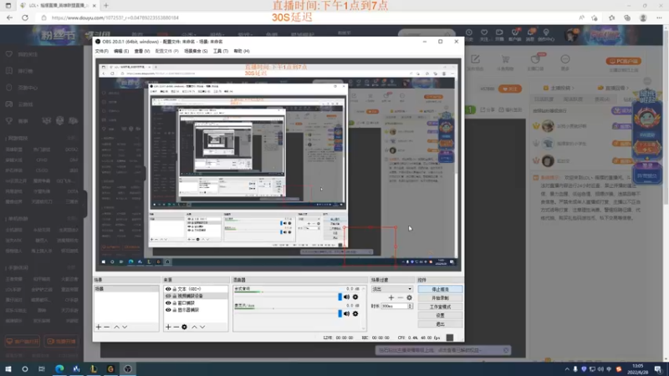
Task: Open 工具(T) menu in OBS
Action: [221, 51]
